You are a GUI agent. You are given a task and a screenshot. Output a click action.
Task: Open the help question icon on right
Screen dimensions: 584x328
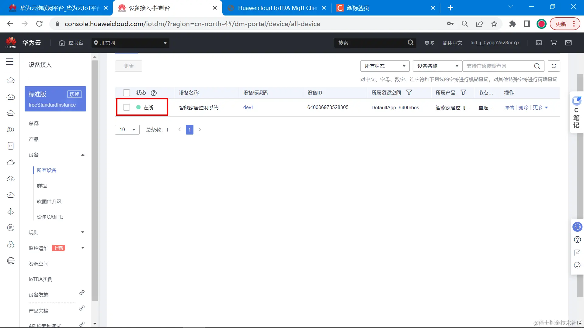[577, 240]
